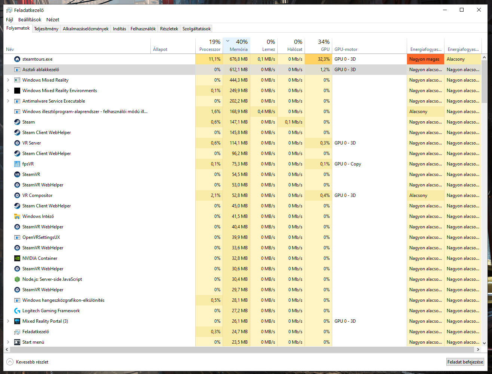
Task: Click the VR Compositor icon
Action: click(x=17, y=195)
